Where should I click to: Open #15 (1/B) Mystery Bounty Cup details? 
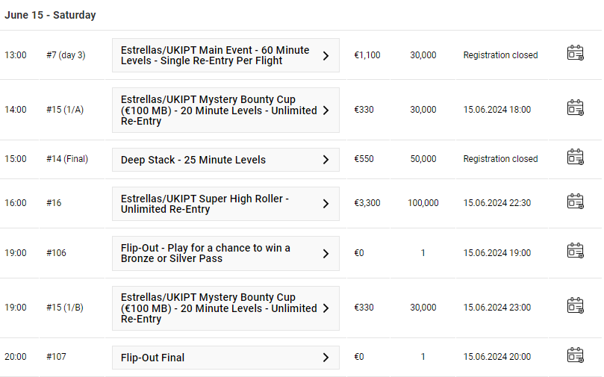tap(225, 308)
